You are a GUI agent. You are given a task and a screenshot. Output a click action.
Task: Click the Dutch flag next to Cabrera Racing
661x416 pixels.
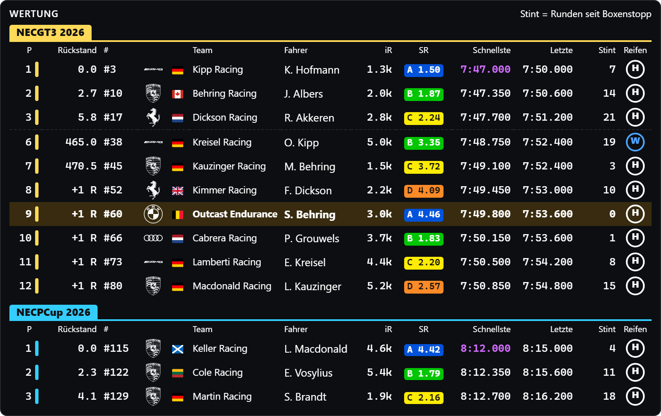(x=178, y=238)
